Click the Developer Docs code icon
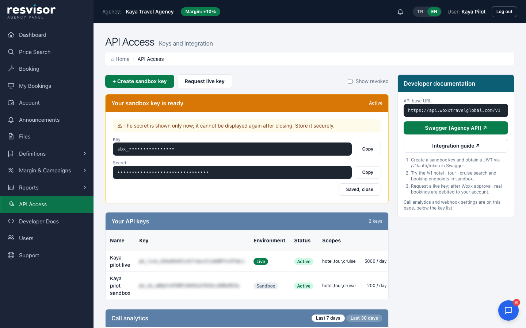 click(11, 221)
